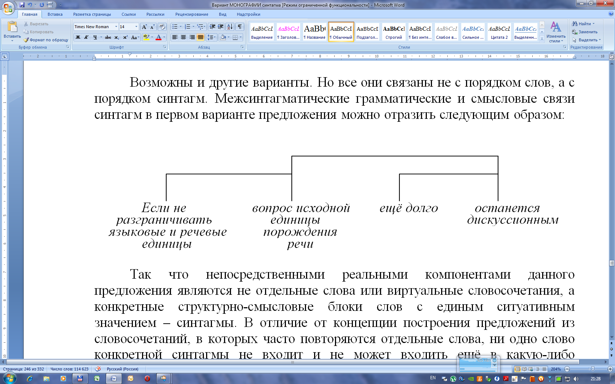This screenshot has width=615, height=384.
Task: Open the font size 14 dropdown
Action: coord(136,27)
